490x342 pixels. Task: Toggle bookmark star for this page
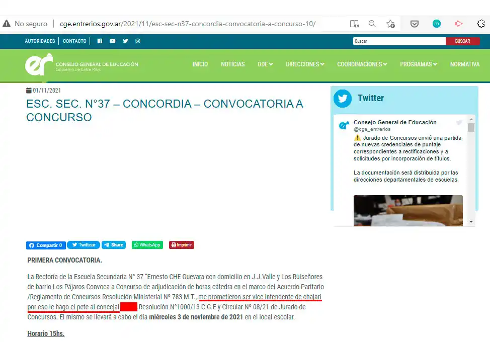pyautogui.click(x=391, y=24)
